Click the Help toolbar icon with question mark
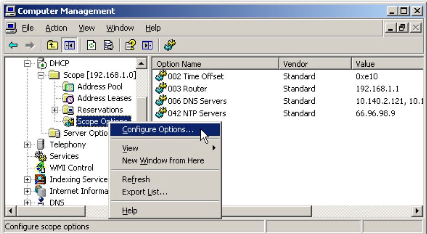 pos(130,45)
